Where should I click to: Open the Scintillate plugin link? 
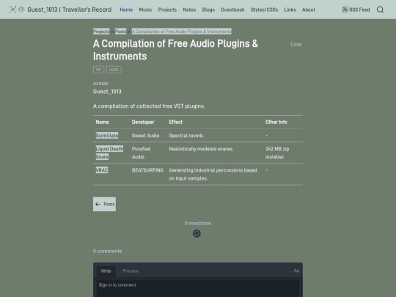pyautogui.click(x=107, y=136)
